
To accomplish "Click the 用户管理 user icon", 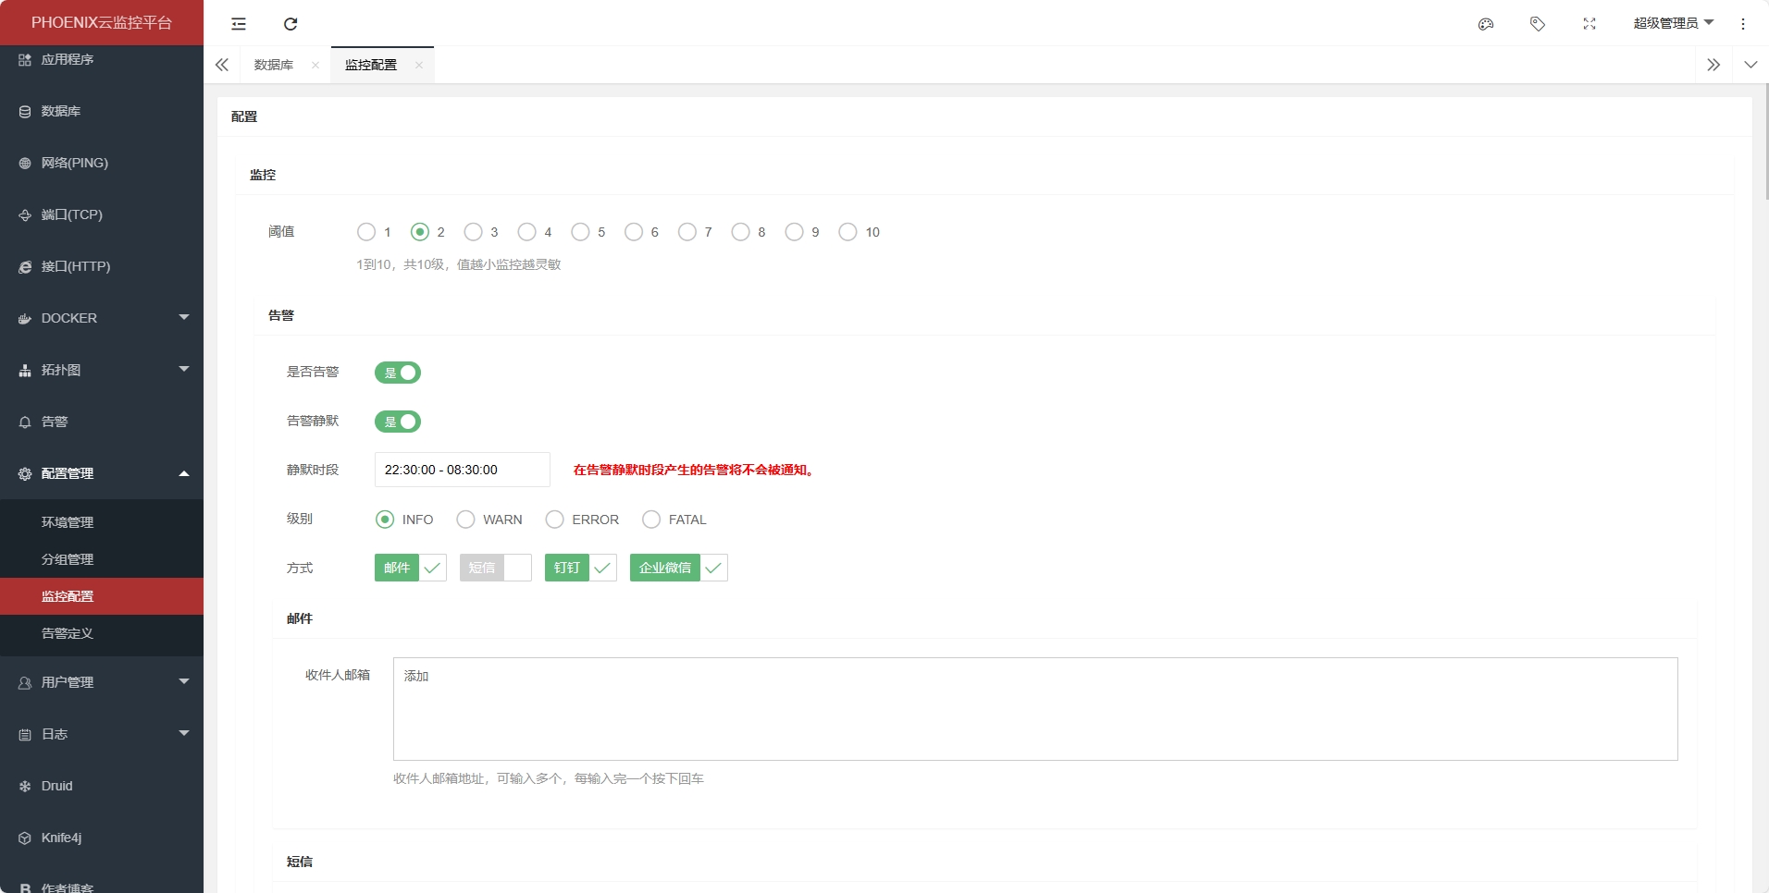I will pyautogui.click(x=25, y=682).
